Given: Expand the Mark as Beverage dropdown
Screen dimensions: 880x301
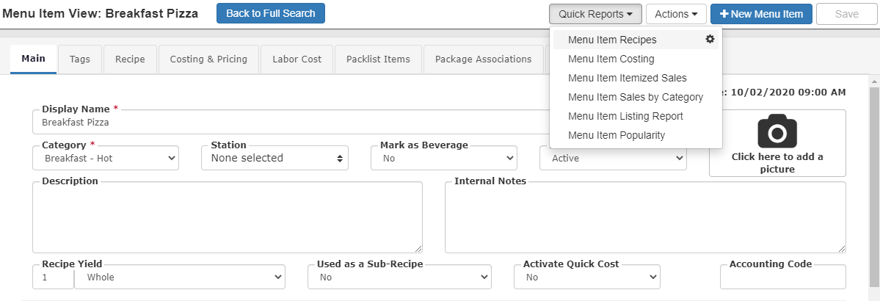Looking at the screenshot, I should coord(444,159).
